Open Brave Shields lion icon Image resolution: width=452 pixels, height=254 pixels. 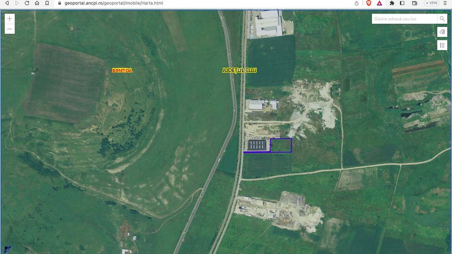[x=369, y=3]
